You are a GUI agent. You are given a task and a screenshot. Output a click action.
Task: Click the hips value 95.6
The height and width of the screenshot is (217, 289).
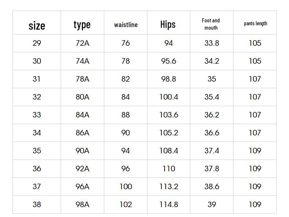168,61
